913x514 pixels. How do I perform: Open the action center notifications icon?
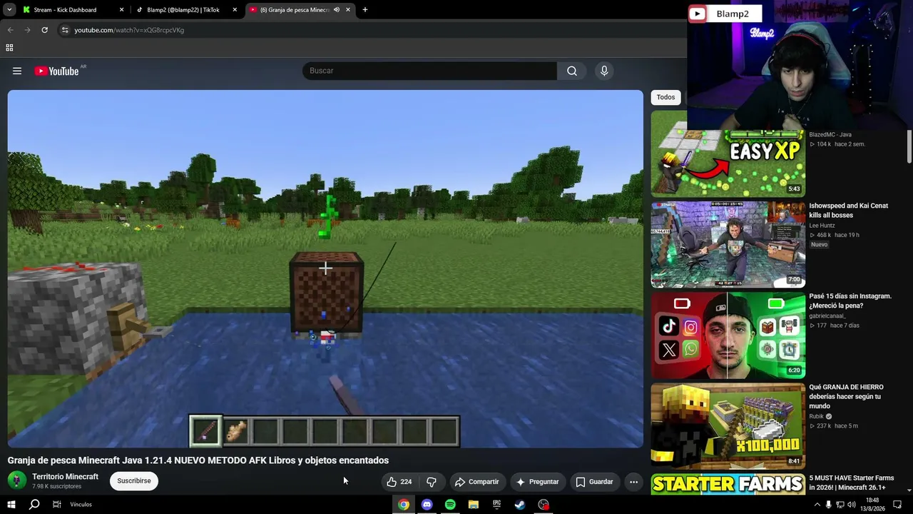tap(897, 505)
